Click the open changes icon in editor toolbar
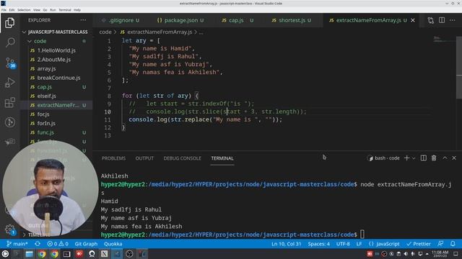The width and height of the screenshot is (462, 259). click(430, 20)
